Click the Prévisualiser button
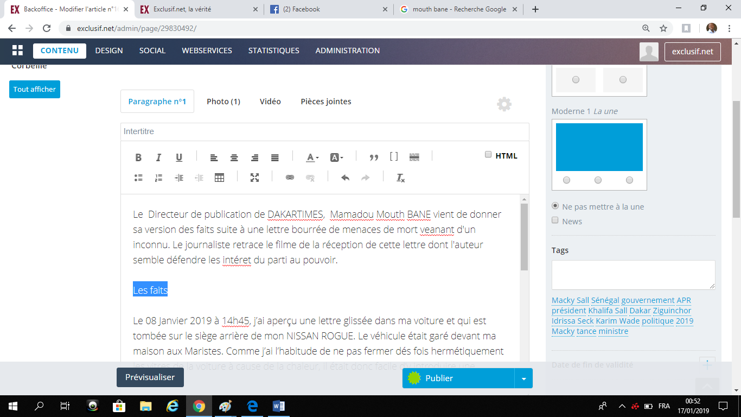Image resolution: width=741 pixels, height=417 pixels. pos(150,377)
